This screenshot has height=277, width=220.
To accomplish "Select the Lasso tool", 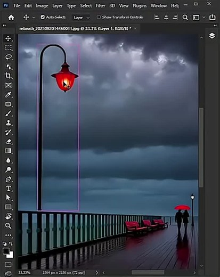I will pos(8,57).
